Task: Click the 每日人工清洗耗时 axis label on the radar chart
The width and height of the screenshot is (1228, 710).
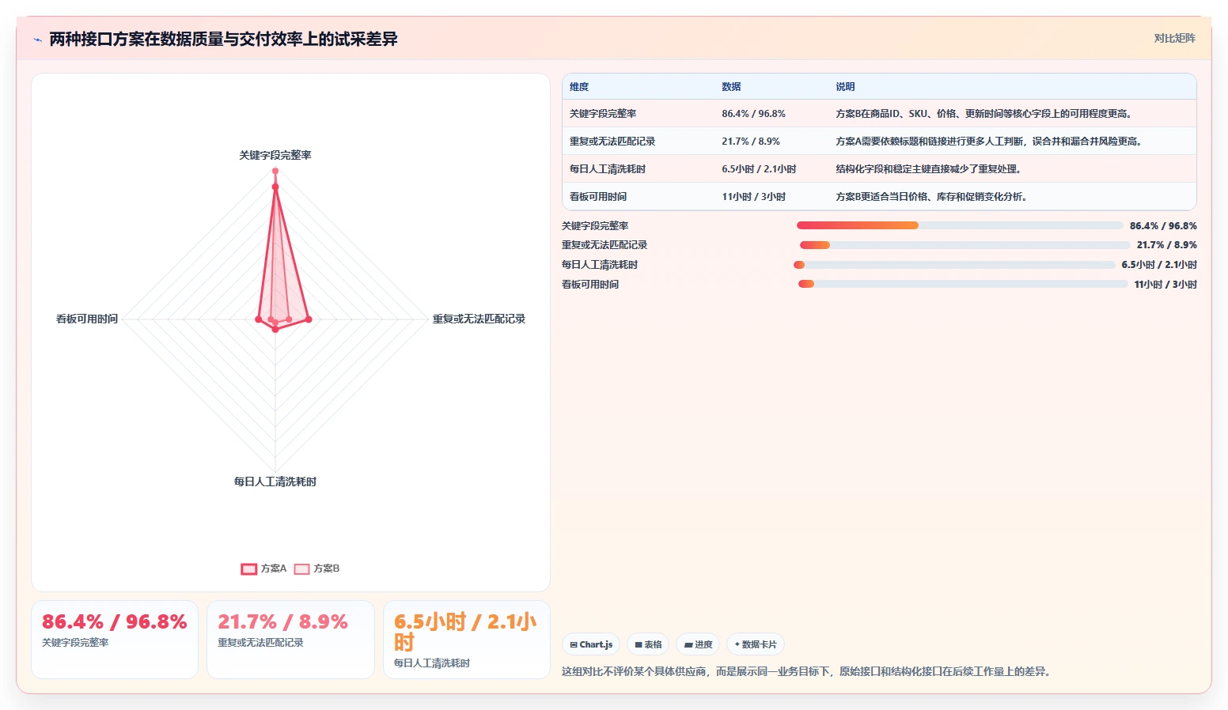Action: (275, 482)
